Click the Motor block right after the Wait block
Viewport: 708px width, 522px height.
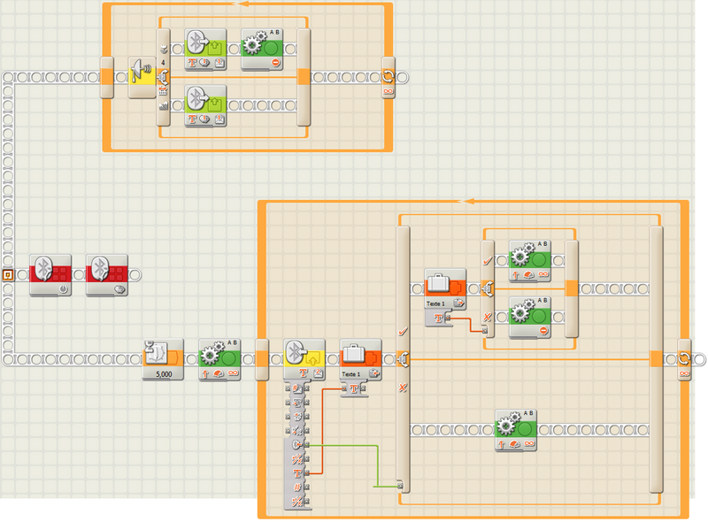click(x=219, y=357)
